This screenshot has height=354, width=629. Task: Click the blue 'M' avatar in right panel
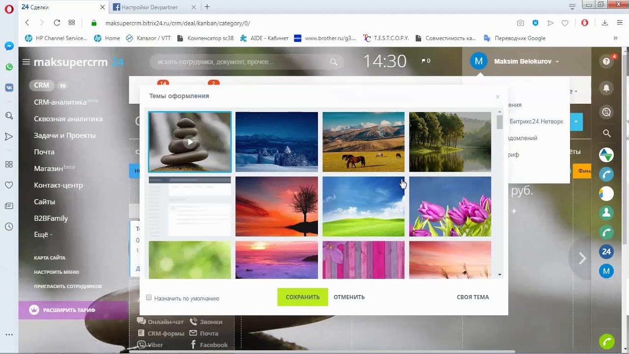[x=606, y=271]
